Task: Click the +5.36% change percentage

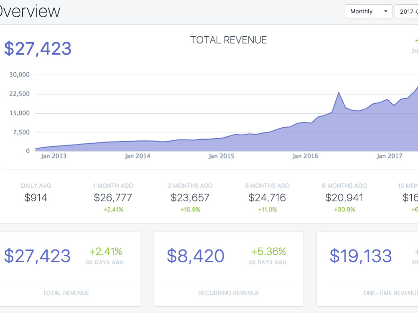Action: (x=268, y=252)
